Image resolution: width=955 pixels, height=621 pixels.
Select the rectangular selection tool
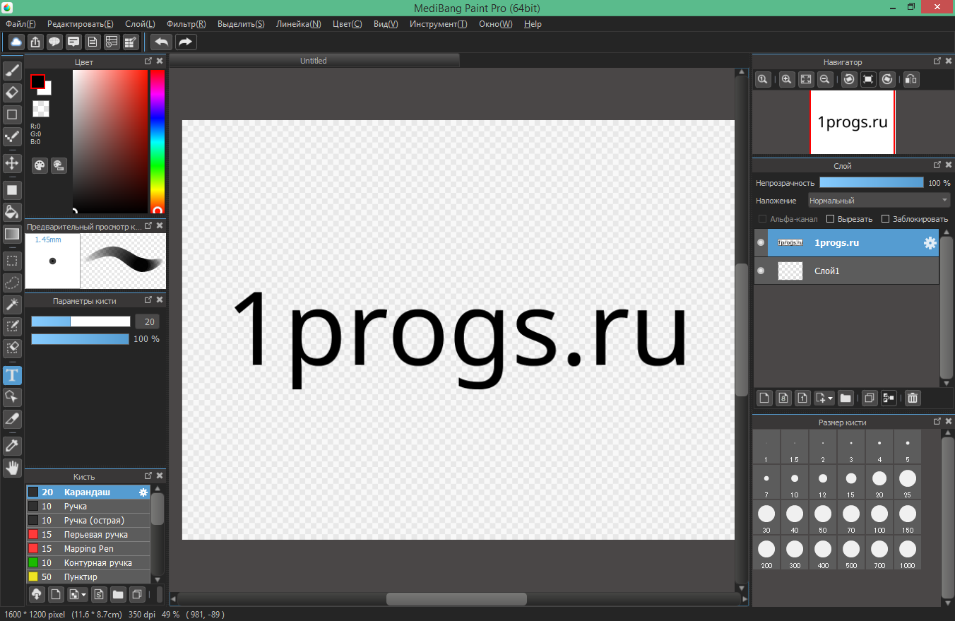click(x=12, y=261)
